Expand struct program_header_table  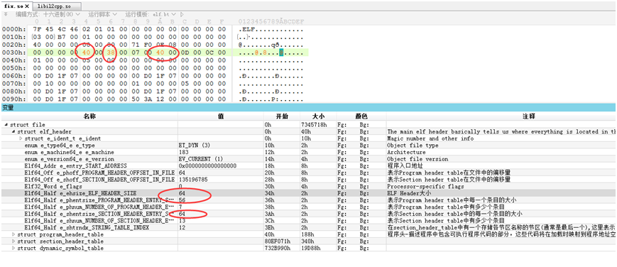tap(13, 234)
